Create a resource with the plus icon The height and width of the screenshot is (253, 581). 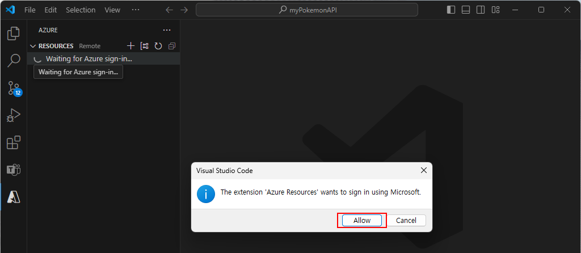tap(130, 46)
